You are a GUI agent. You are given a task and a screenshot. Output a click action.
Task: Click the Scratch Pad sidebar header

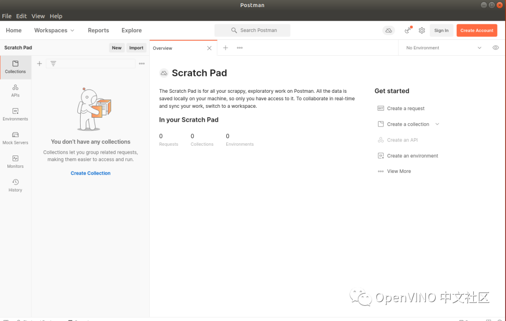point(18,48)
